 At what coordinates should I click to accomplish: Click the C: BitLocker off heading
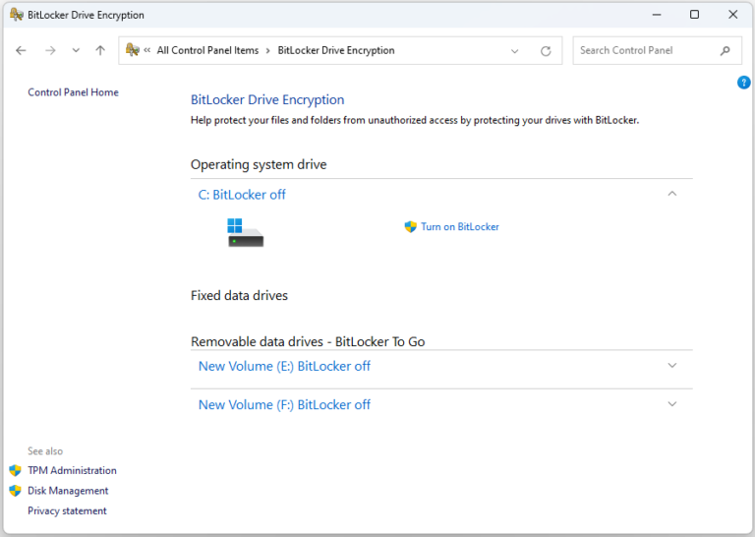tap(242, 195)
